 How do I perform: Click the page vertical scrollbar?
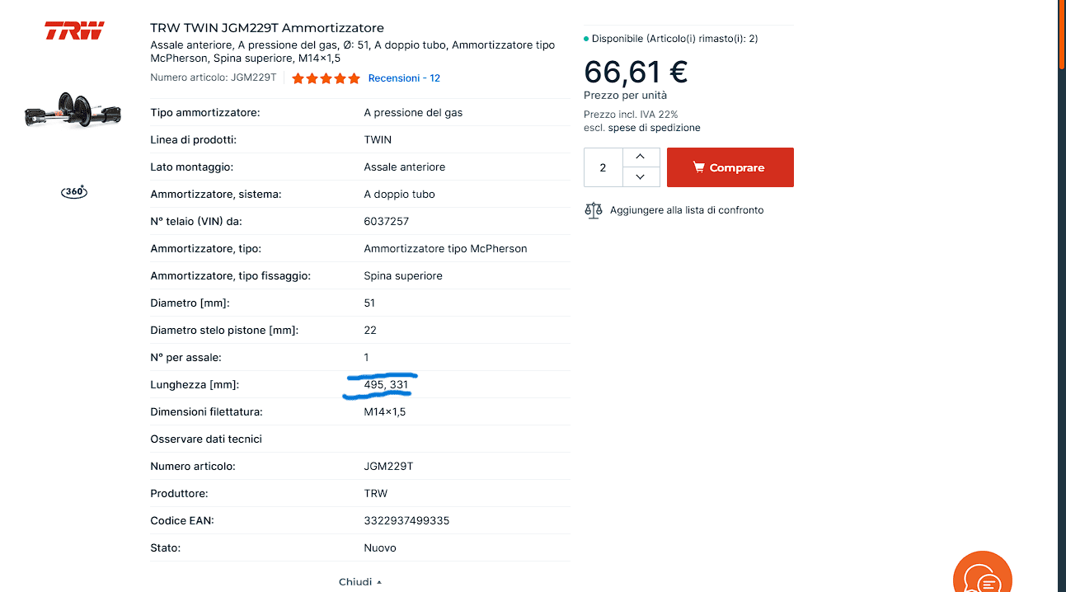(x=1062, y=296)
